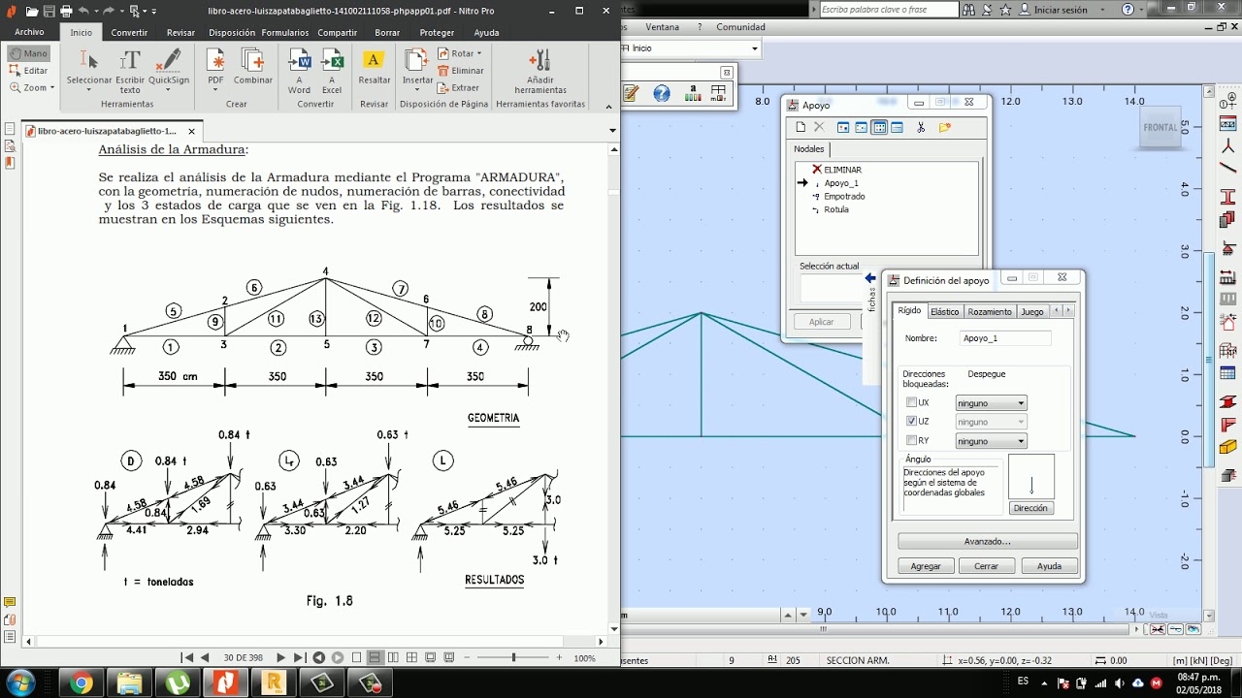Click the save icon in Nitro title bar
Screen dimensions: 1242x698
pos(49,11)
